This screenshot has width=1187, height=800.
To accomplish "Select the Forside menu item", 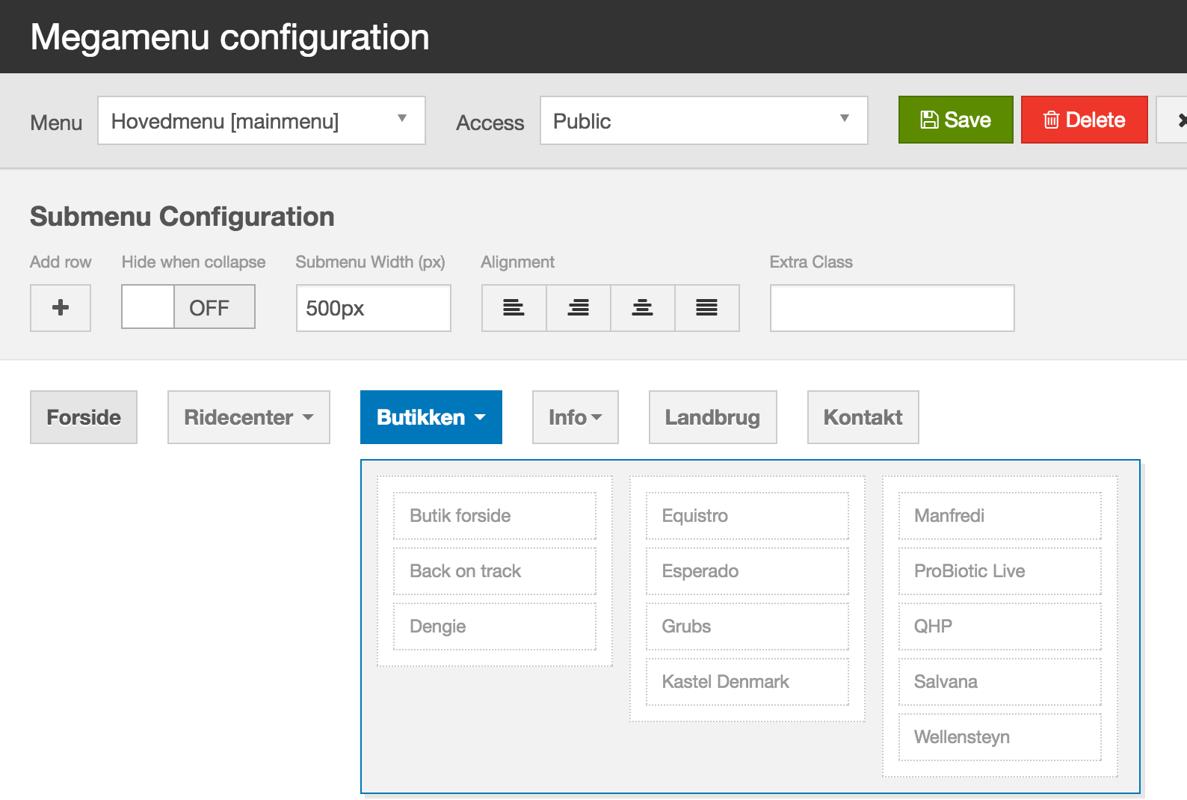I will point(84,417).
